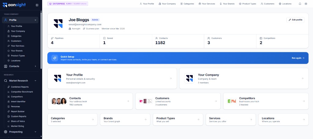Click the Customers card logo thumbnails
The height and width of the screenshot is (139, 313).
(x=146, y=101)
